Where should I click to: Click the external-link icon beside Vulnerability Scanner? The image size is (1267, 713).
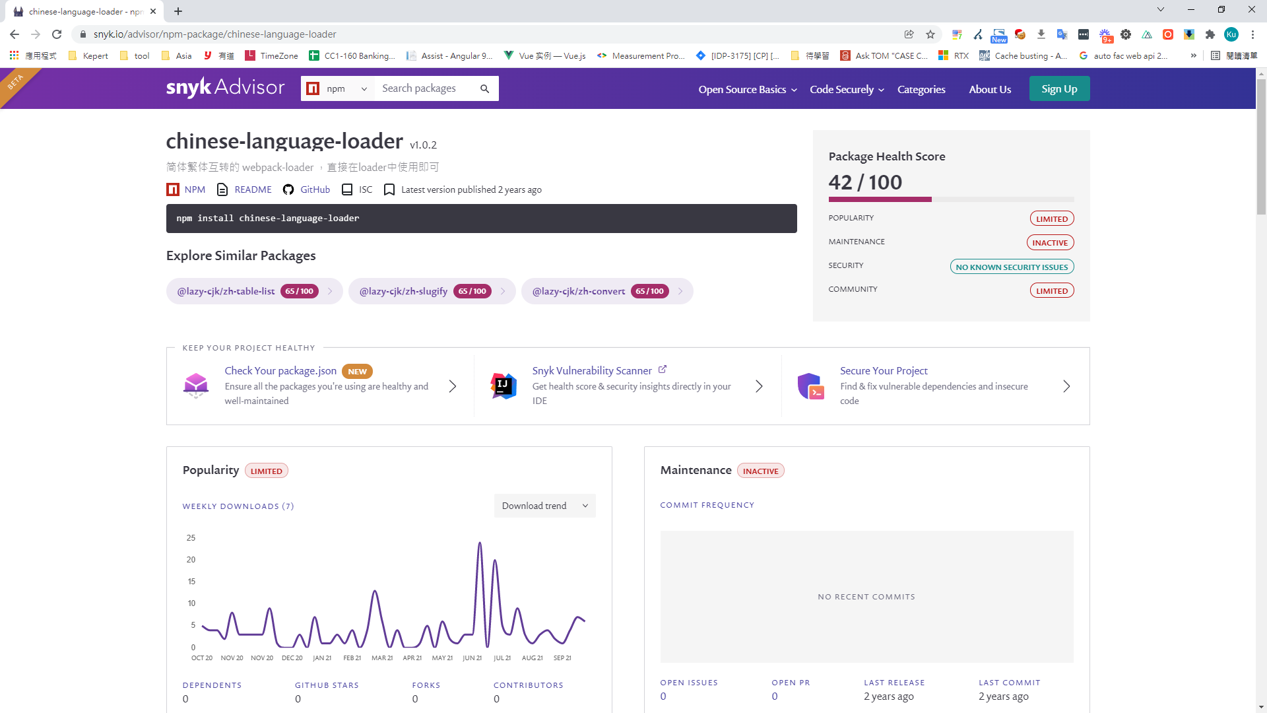click(663, 370)
